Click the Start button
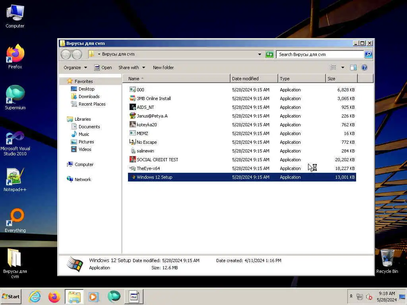Viewport: 407px width, 305px height. [x=11, y=296]
